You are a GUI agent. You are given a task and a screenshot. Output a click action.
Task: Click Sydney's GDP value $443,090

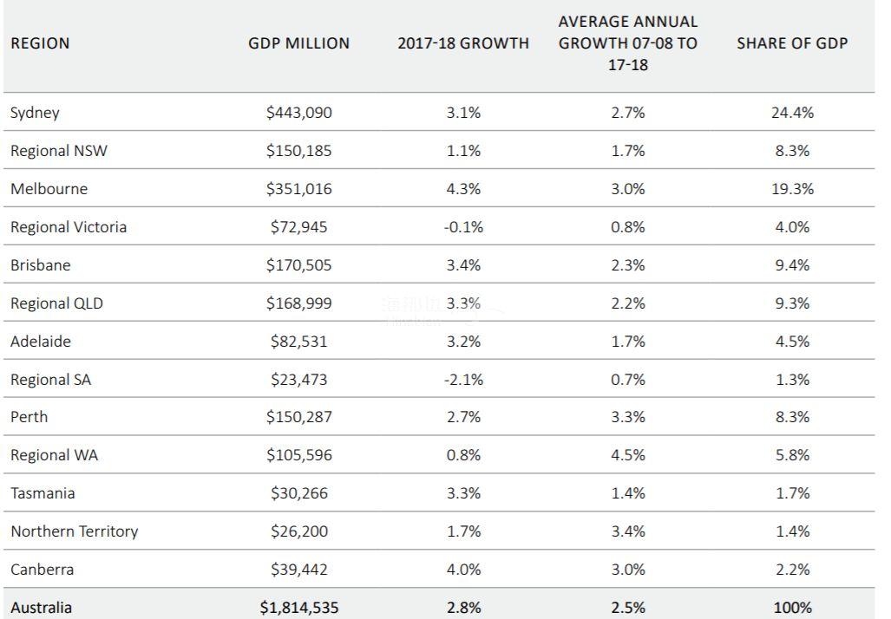pyautogui.click(x=299, y=113)
